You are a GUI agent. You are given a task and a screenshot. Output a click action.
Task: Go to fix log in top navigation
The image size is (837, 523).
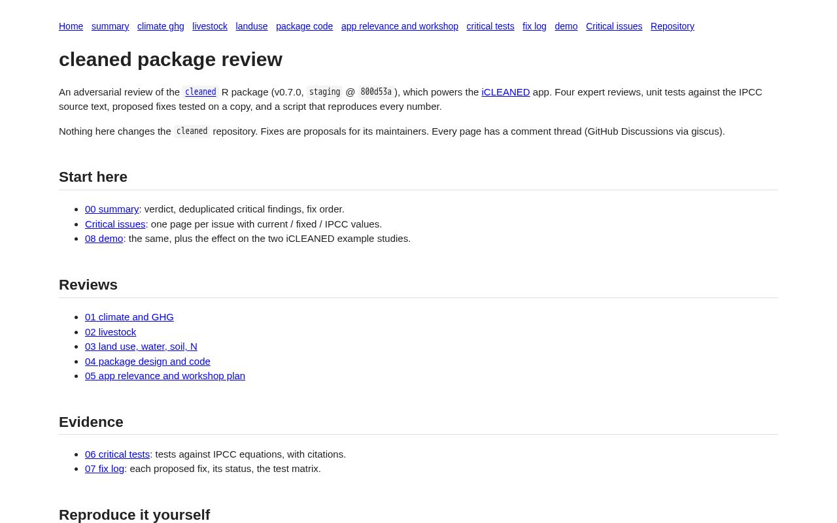click(x=534, y=26)
